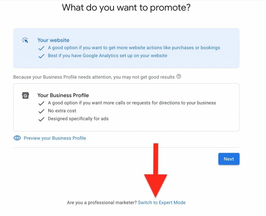This screenshot has height=216, width=266.
Task: Choose the "Your Business Profile" option title
Action: coord(63,95)
